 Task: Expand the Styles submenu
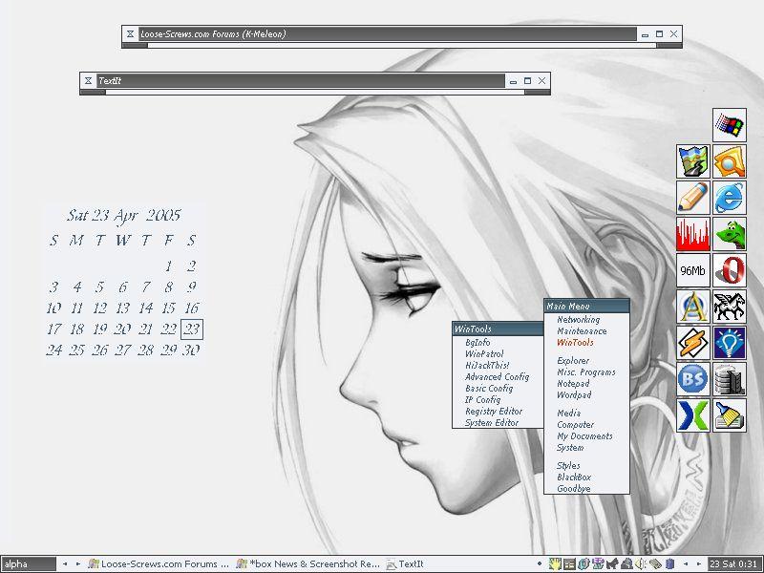[x=568, y=466]
